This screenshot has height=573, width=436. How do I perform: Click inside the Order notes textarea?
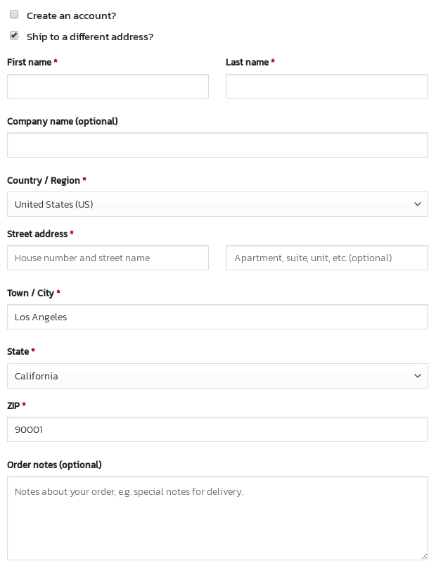point(217,518)
